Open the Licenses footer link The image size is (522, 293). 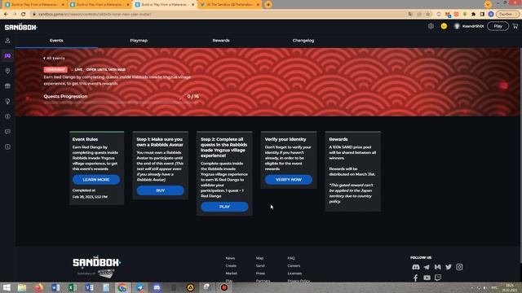point(294,273)
